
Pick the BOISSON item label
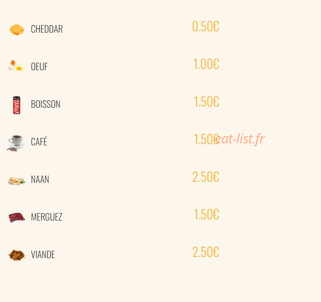point(45,104)
